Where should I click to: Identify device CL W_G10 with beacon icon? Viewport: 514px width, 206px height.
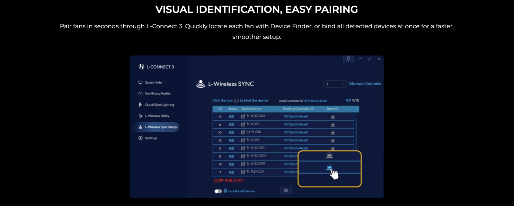pos(333,132)
